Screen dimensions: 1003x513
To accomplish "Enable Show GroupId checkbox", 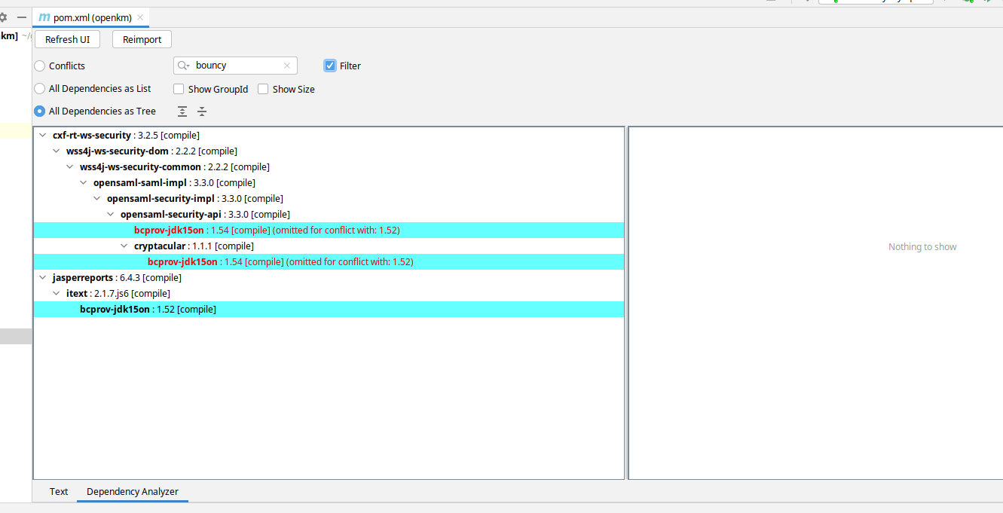I will (x=179, y=89).
